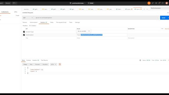Click the Invite button
The width and height of the screenshot is (169, 95).
pyautogui.click(x=91, y=3)
